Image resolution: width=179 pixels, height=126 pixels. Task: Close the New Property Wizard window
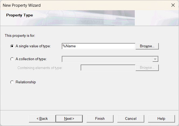(173, 5)
